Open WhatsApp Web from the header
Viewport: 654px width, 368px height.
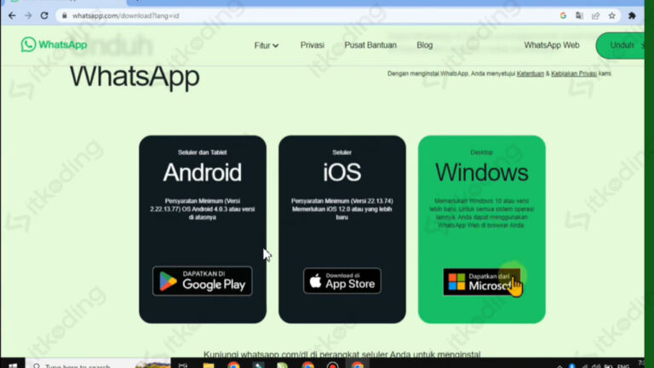point(552,45)
